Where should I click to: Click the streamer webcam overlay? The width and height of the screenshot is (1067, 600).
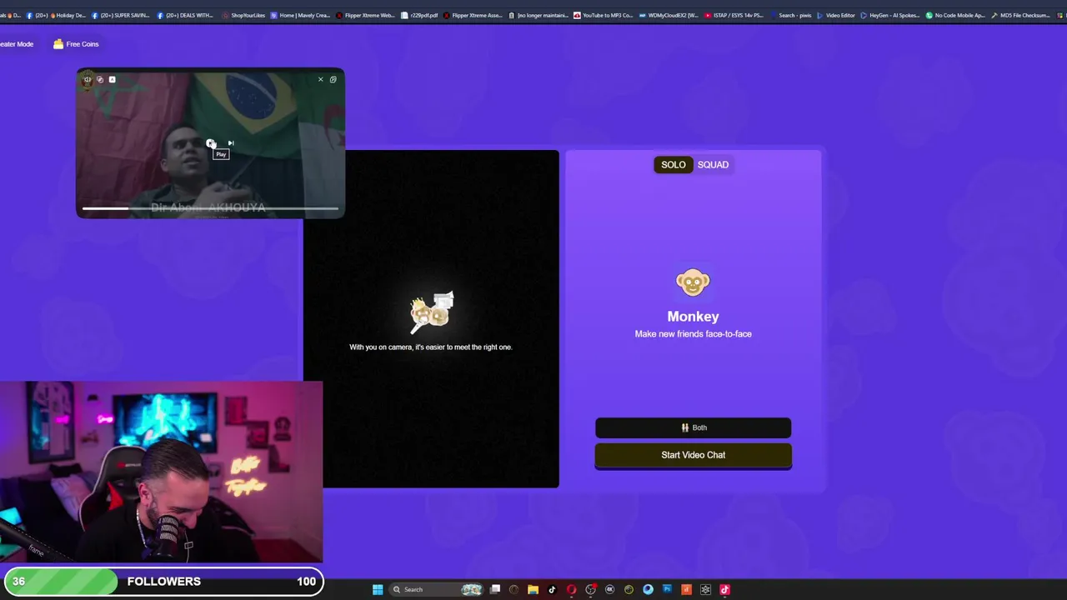coord(161,472)
